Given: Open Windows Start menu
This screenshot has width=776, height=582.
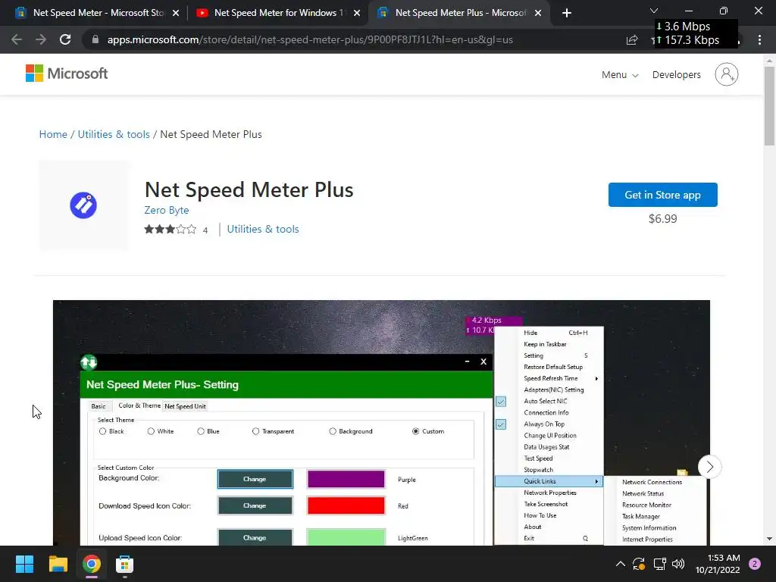Looking at the screenshot, I should point(24,564).
